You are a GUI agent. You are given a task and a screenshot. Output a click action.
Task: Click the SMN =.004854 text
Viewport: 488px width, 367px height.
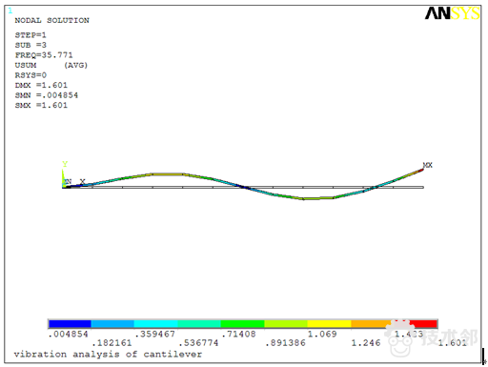click(47, 95)
